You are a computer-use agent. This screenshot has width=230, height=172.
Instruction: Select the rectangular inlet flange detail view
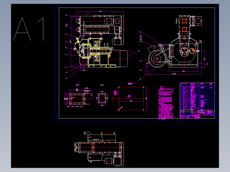78,98
